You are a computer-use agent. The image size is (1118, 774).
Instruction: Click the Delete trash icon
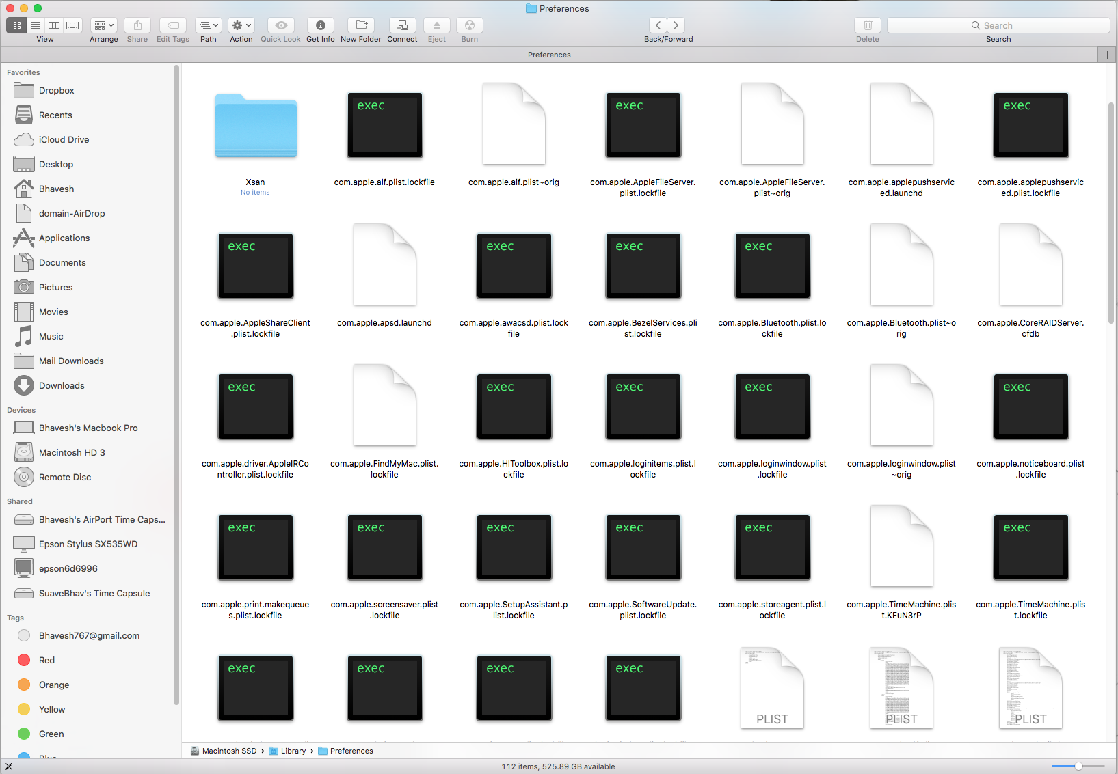(868, 25)
